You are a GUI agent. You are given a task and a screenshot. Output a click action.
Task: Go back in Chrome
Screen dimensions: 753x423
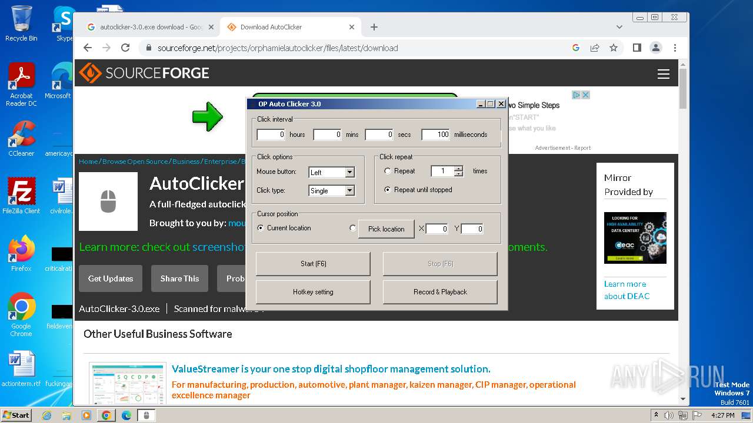click(x=88, y=48)
